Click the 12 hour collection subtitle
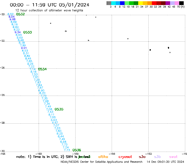 tap(49, 10)
